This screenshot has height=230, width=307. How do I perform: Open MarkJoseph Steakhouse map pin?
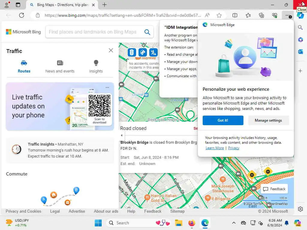tap(223, 179)
